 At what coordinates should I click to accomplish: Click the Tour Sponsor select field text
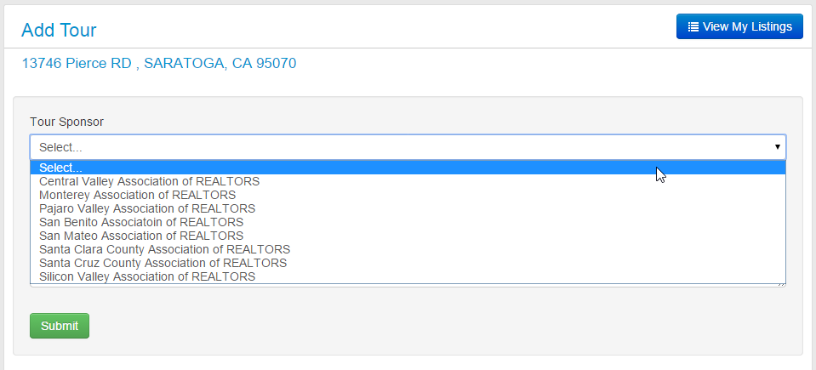(x=60, y=147)
